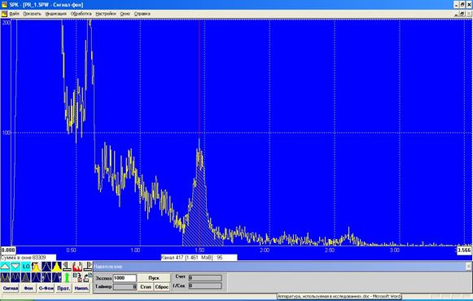Click the green vertical arrow icon
The image size is (473, 301).
point(67,277)
